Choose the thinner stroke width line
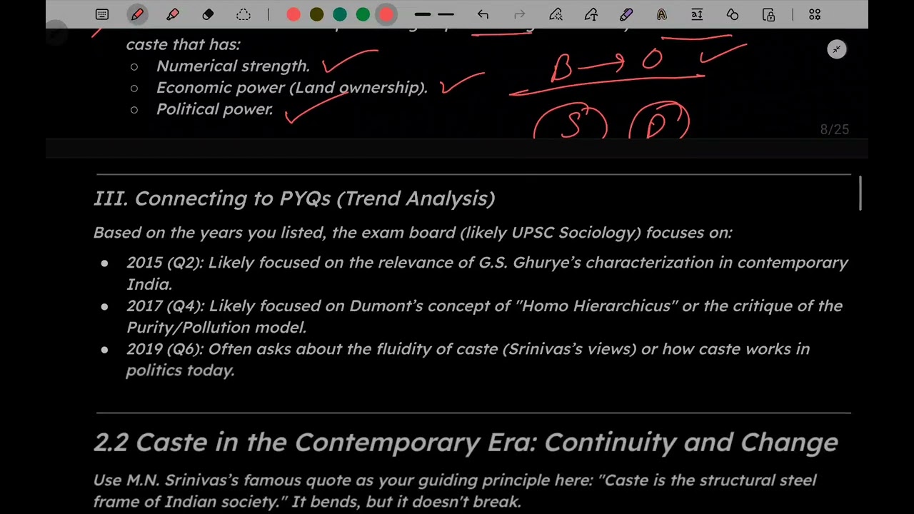Image resolution: width=914 pixels, height=514 pixels. [x=446, y=14]
